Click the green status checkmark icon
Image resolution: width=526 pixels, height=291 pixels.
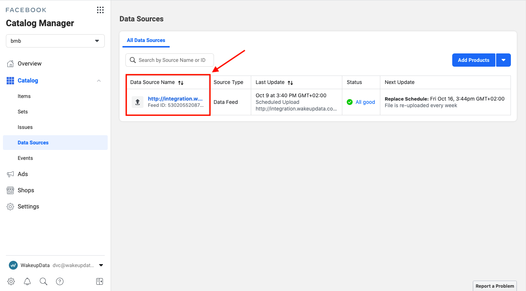(350, 102)
